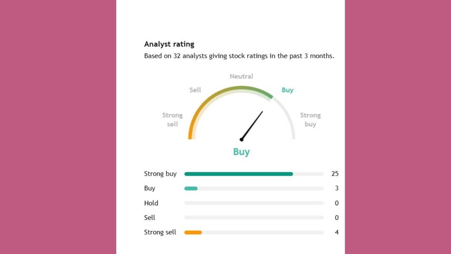The width and height of the screenshot is (451, 254).
Task: Click the Strong buy count of 25
Action: click(335, 174)
